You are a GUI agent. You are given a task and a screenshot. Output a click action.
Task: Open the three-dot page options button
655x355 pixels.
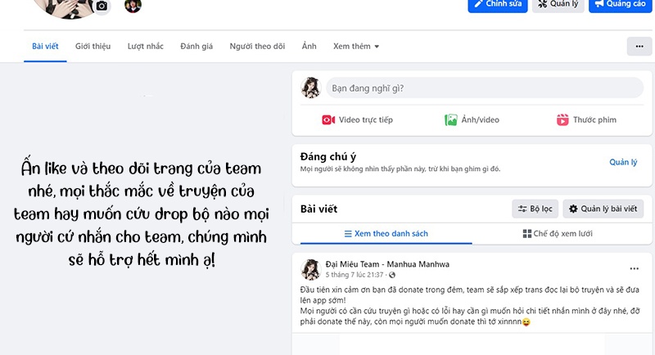pyautogui.click(x=639, y=47)
